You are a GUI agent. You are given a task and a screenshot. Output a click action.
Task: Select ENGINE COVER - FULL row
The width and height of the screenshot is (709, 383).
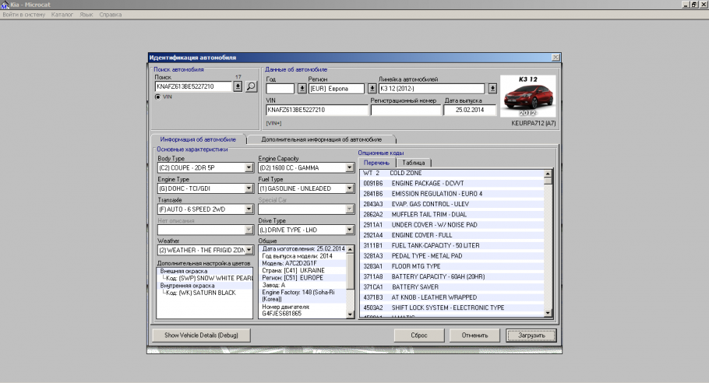(x=452, y=235)
